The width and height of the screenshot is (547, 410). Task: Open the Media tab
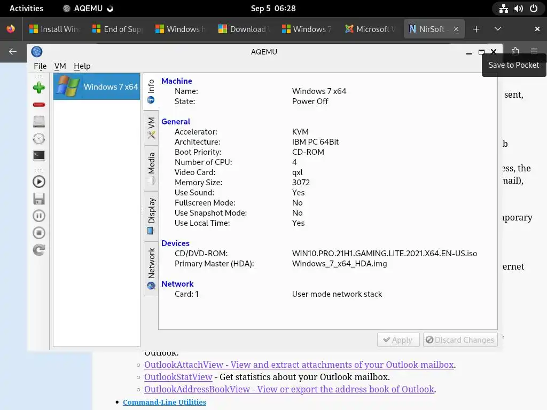pyautogui.click(x=151, y=168)
